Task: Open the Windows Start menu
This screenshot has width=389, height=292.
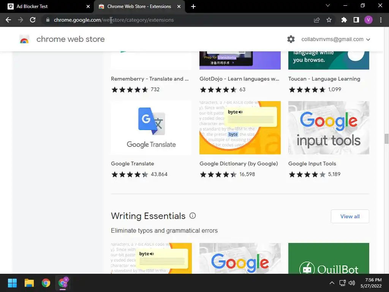Action: (x=12, y=283)
